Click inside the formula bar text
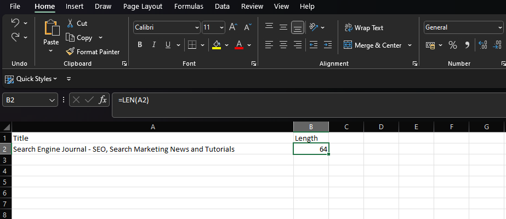 (307, 100)
